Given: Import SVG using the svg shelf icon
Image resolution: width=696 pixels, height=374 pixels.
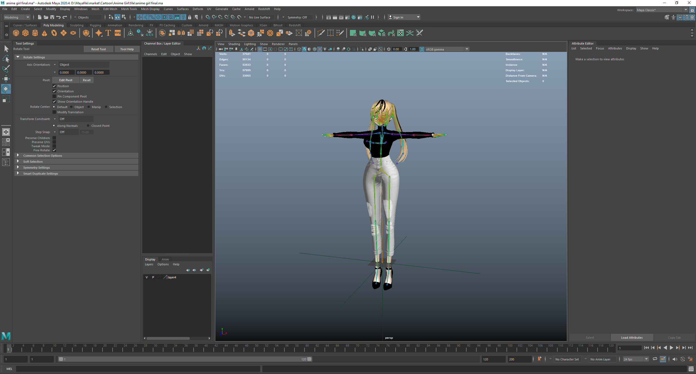Looking at the screenshot, I should coord(118,33).
